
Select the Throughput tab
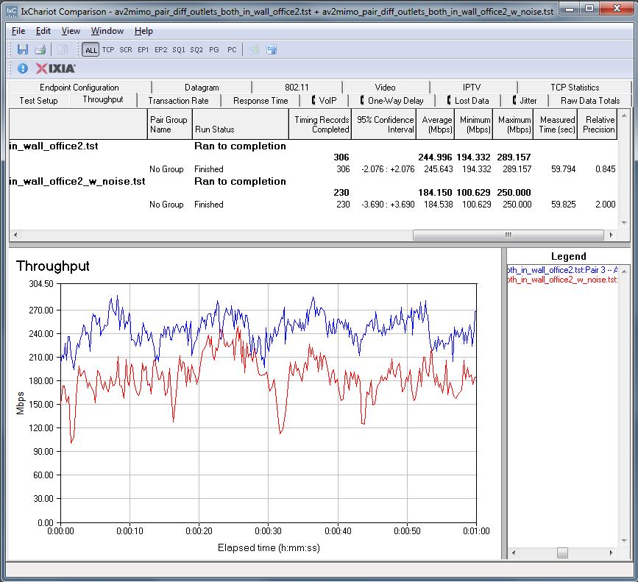point(103,99)
